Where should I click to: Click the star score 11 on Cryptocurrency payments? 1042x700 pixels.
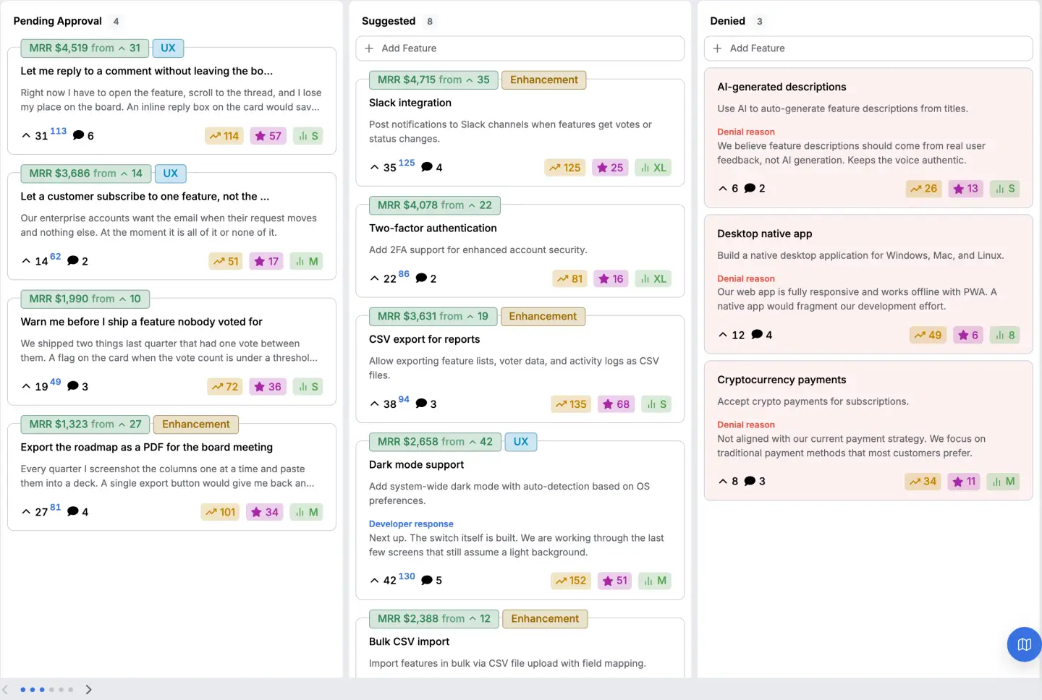tap(965, 481)
